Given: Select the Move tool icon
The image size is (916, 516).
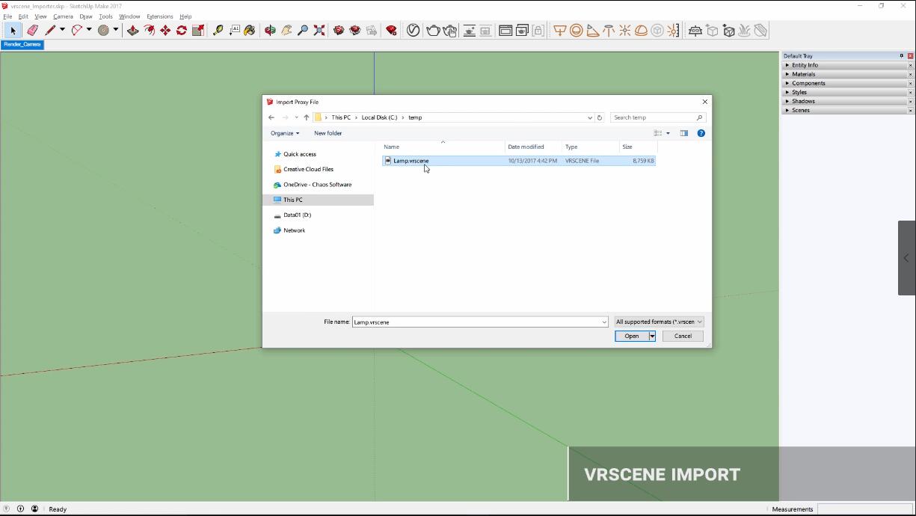Looking at the screenshot, I should (165, 31).
